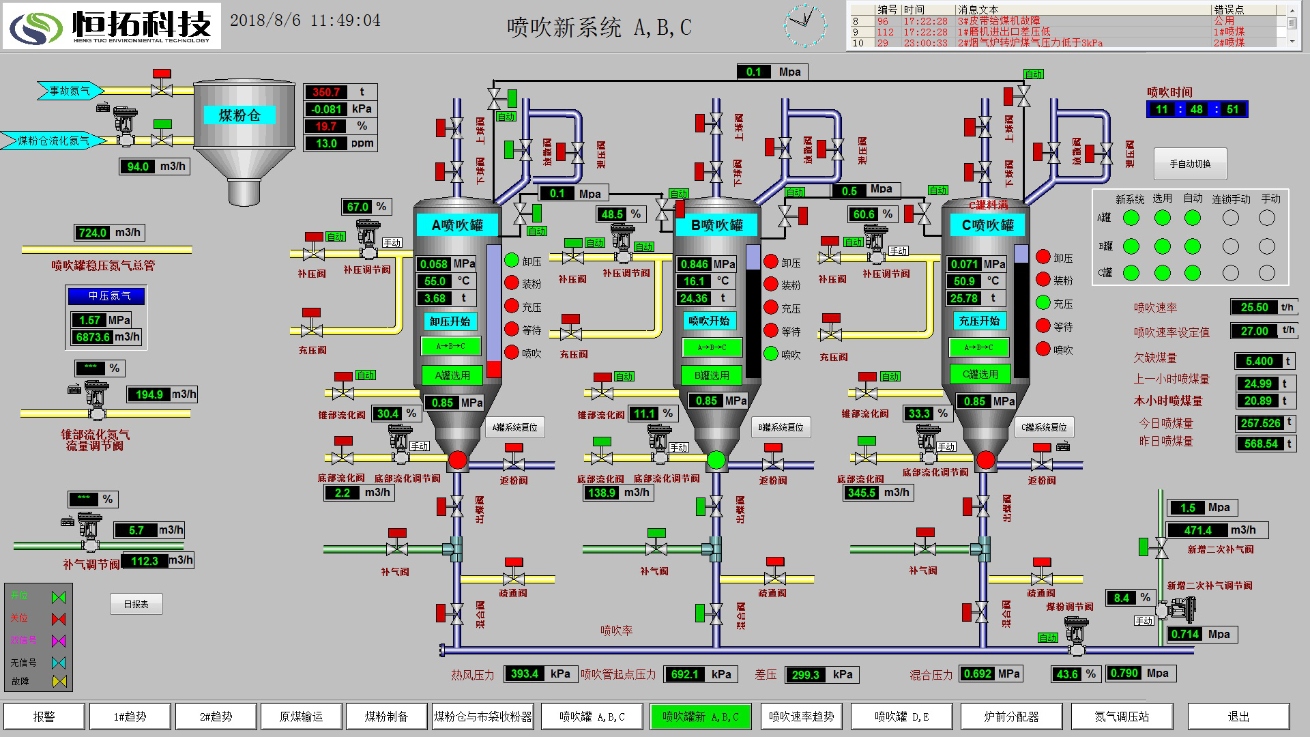Screen dimensions: 1310x737
Task: Click the B罐 green 补气阀 valve
Action: [656, 543]
